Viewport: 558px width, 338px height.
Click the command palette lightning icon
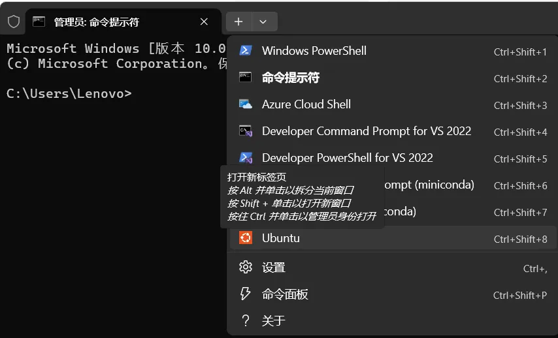[x=245, y=294]
